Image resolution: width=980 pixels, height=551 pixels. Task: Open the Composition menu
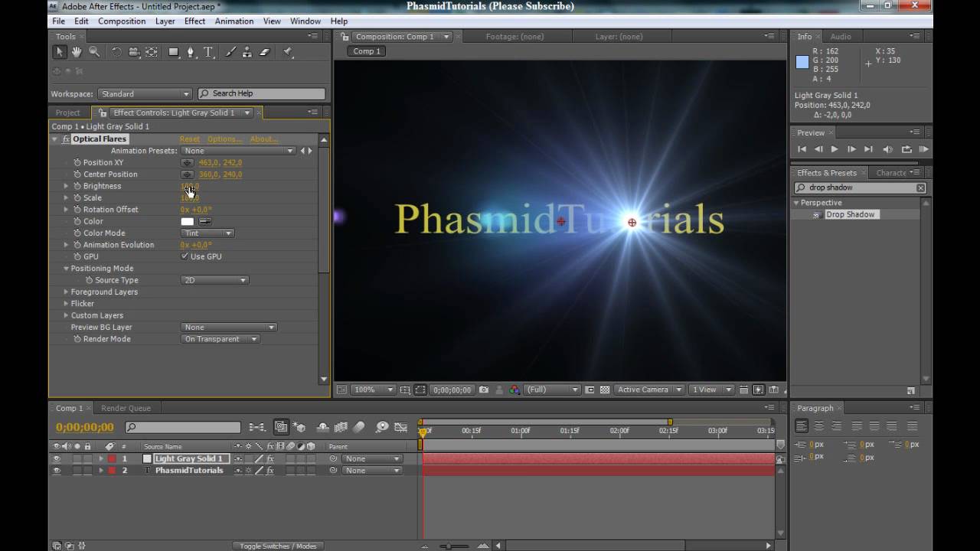tap(122, 21)
